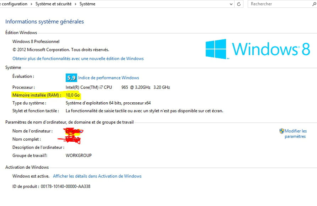317x206 pixels.
Task: Click the Stylet et fonction tactile label
Action: 36,111
